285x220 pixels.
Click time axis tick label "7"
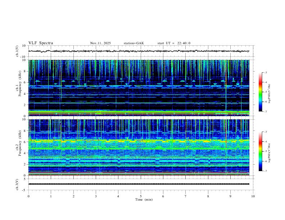tap(186, 196)
